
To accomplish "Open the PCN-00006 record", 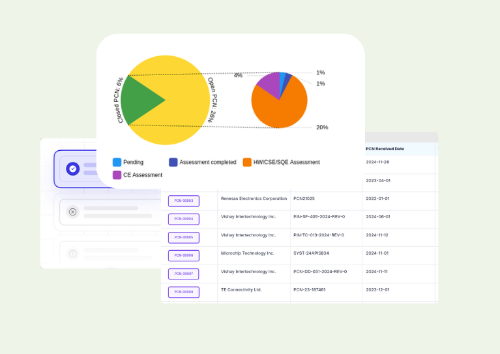I will pyautogui.click(x=183, y=256).
